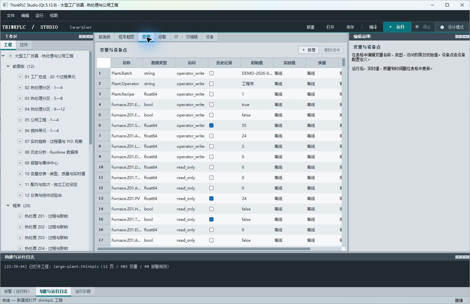Uncheck the history checkbox in table row 15
This screenshot has height=304, width=470.
pos(211,220)
